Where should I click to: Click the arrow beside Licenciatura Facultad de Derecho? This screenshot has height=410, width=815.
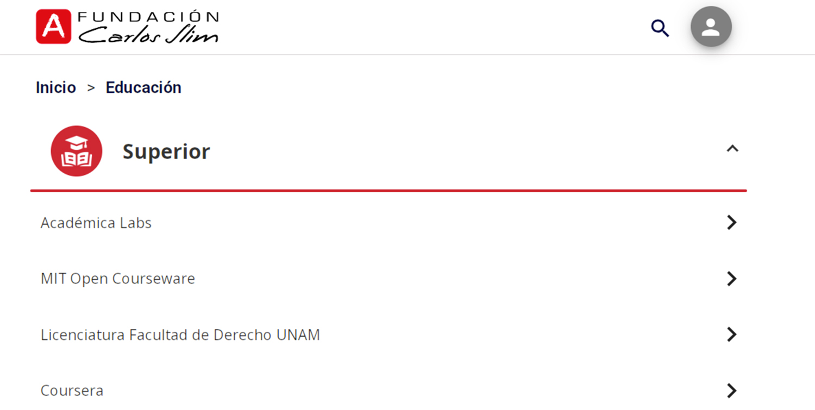(732, 335)
